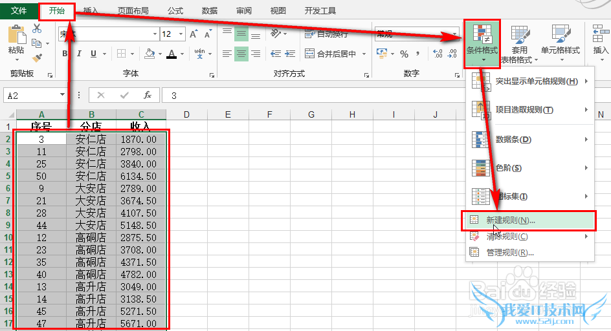611x331 pixels.
Task: Toggle Middle Align icon
Action: (x=241, y=34)
